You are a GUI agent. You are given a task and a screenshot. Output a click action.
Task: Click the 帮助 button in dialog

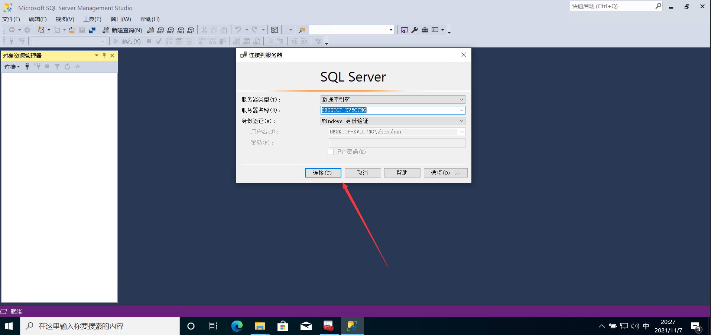(402, 173)
